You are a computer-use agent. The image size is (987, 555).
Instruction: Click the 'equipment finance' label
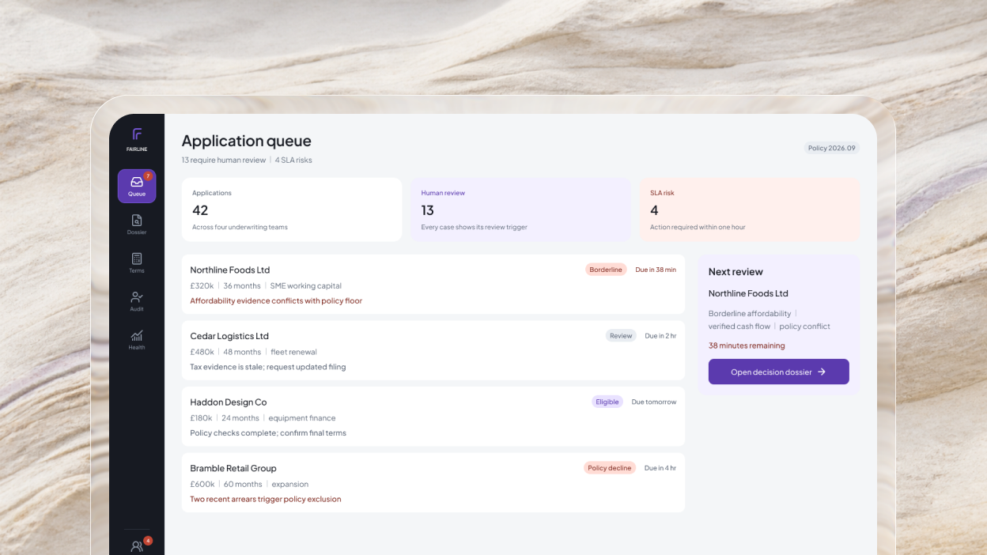pyautogui.click(x=302, y=418)
